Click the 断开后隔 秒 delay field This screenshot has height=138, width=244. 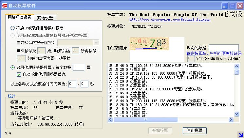[x=75, y=51]
